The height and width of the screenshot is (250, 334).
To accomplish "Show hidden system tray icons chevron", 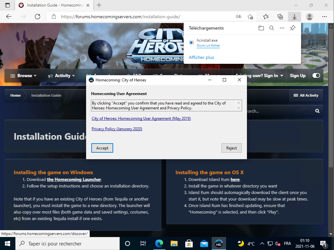I will tap(262, 243).
